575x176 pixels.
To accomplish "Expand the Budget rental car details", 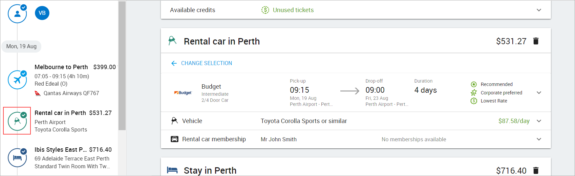I will click(x=539, y=93).
